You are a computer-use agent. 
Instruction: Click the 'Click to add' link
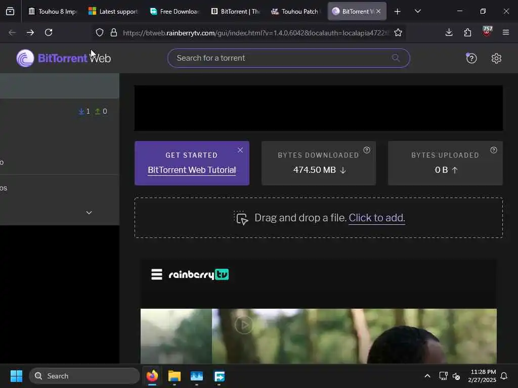tap(376, 218)
